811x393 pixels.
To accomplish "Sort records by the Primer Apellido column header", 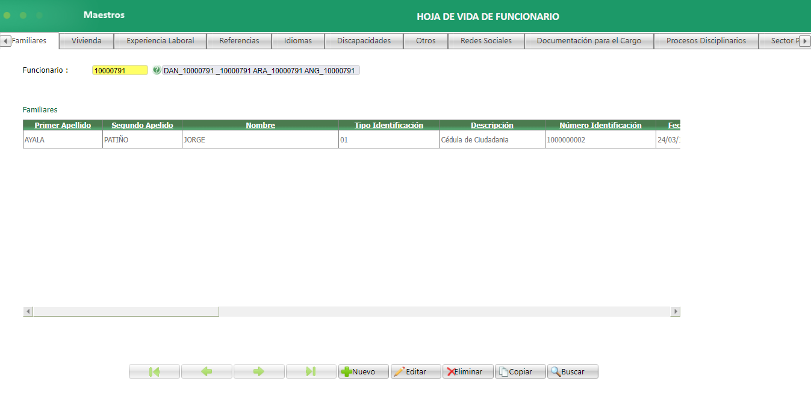I will coord(62,125).
